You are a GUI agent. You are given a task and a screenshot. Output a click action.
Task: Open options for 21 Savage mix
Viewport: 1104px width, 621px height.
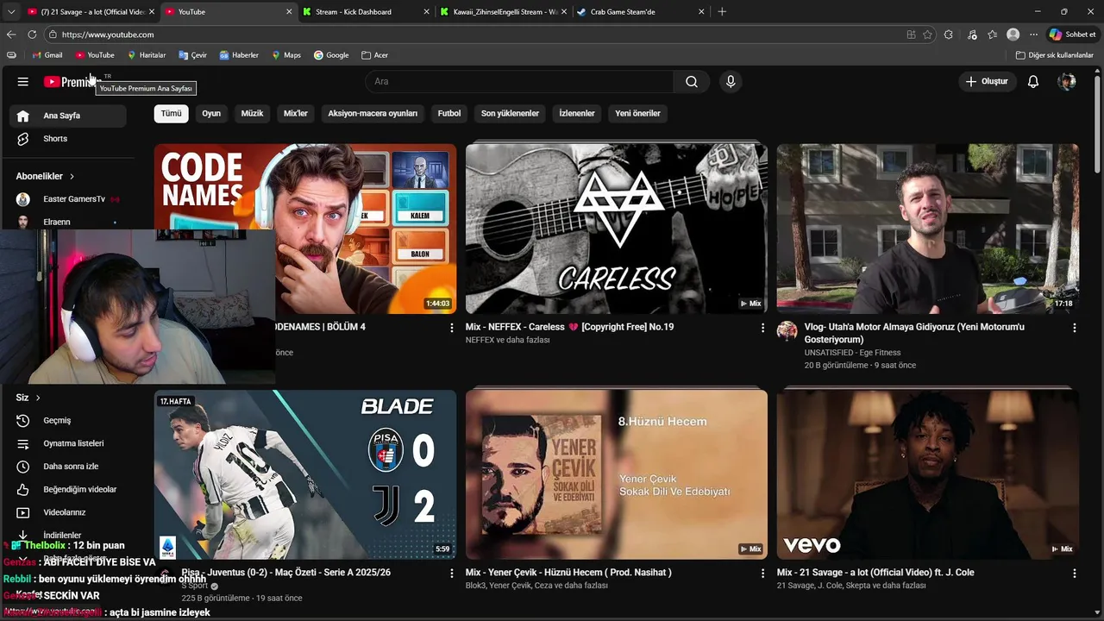click(1074, 573)
